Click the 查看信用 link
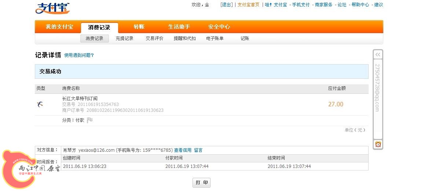 183,150
